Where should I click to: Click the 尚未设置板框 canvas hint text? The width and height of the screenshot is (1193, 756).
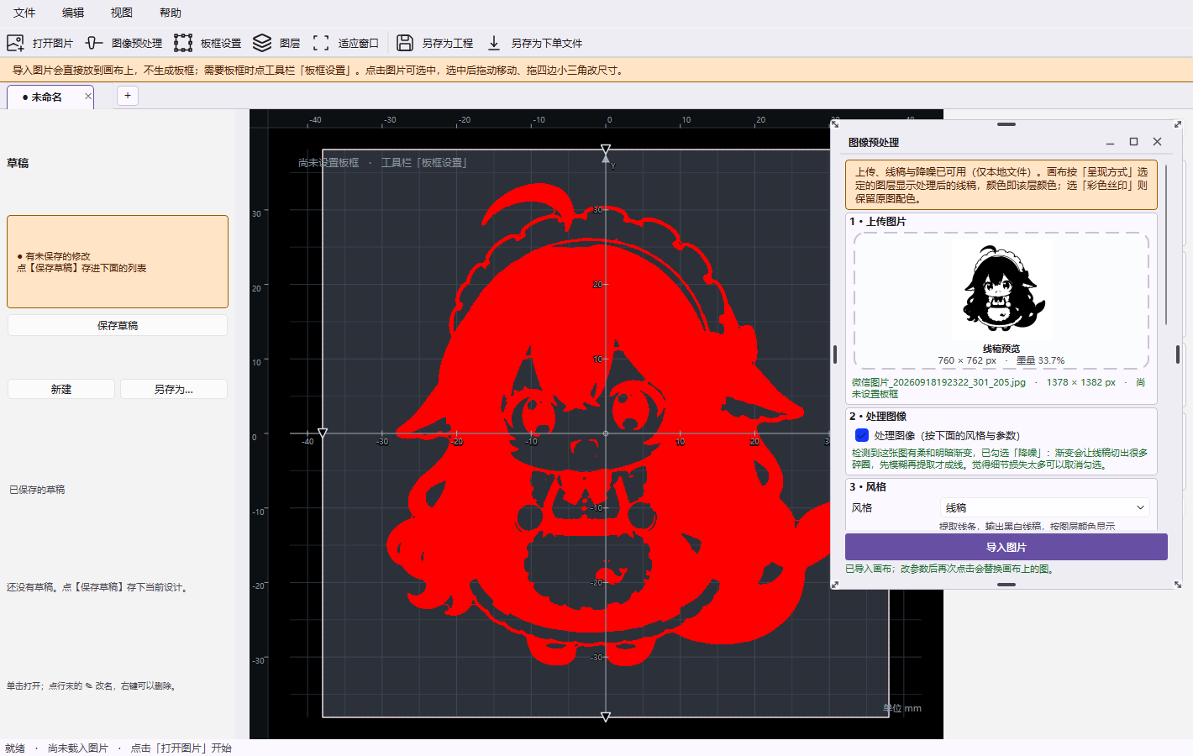tap(328, 163)
